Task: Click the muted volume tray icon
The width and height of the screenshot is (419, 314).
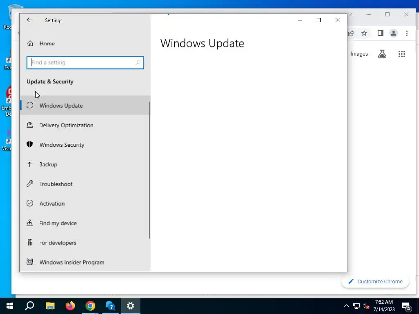Action: coord(366,306)
